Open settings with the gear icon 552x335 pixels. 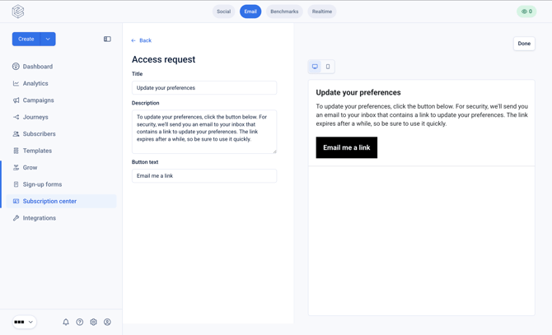pyautogui.click(x=93, y=322)
